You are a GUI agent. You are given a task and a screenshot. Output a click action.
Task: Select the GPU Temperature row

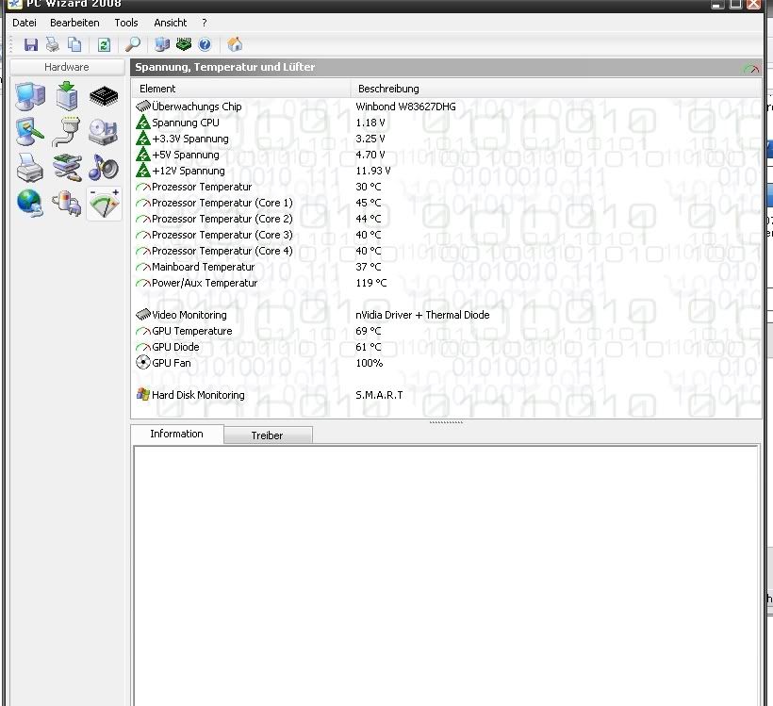[446, 331]
